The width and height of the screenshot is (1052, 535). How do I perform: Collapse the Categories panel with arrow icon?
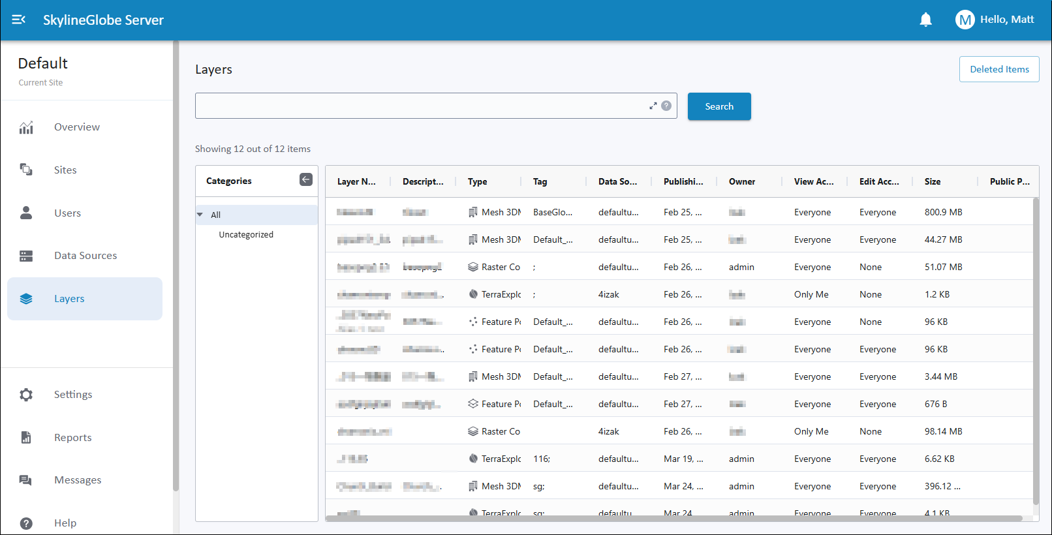tap(305, 180)
